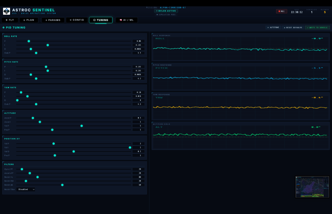Click WRITE TO VEHICLE button
332x214 pixels.
[317, 28]
